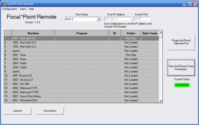Minimize the Focal*Point Remote window

point(184,4)
